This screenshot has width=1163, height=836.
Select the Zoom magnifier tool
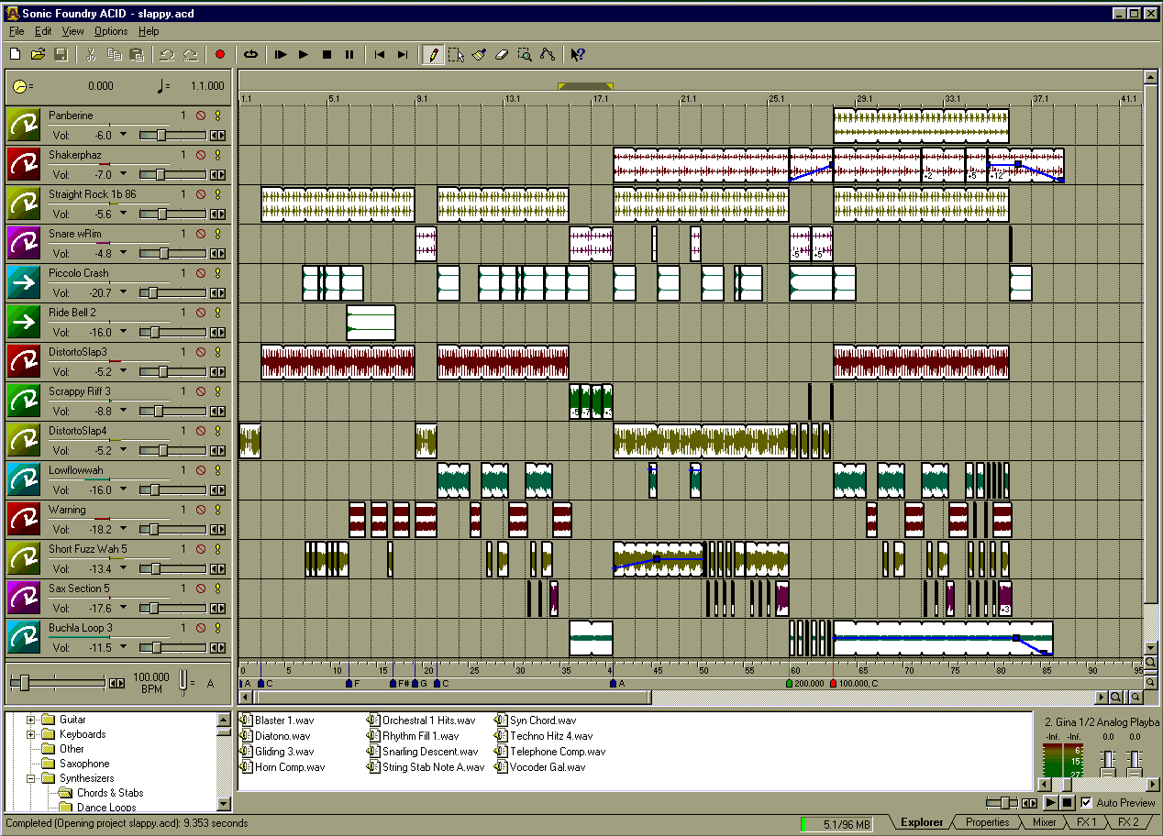[525, 55]
